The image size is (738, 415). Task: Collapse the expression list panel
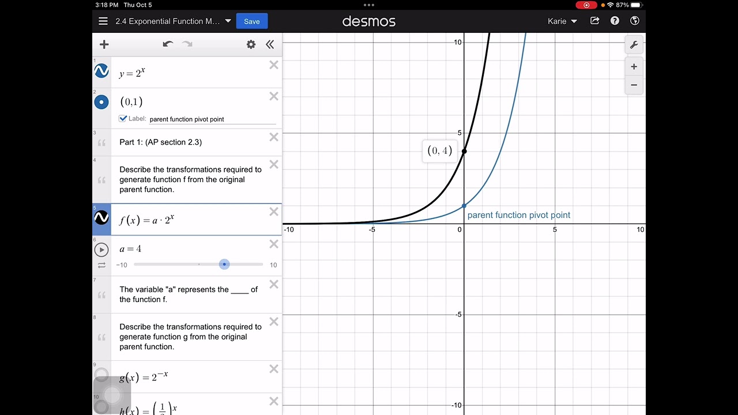(x=270, y=44)
